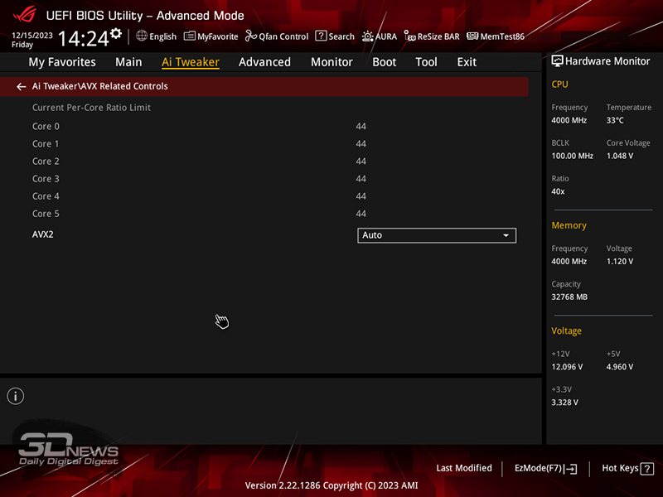Switch to EzMode(F7)
The height and width of the screenshot is (497, 663).
pos(546,469)
